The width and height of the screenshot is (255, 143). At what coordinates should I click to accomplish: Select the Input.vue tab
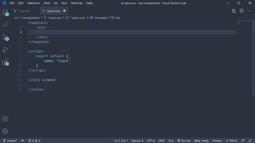tap(54, 11)
